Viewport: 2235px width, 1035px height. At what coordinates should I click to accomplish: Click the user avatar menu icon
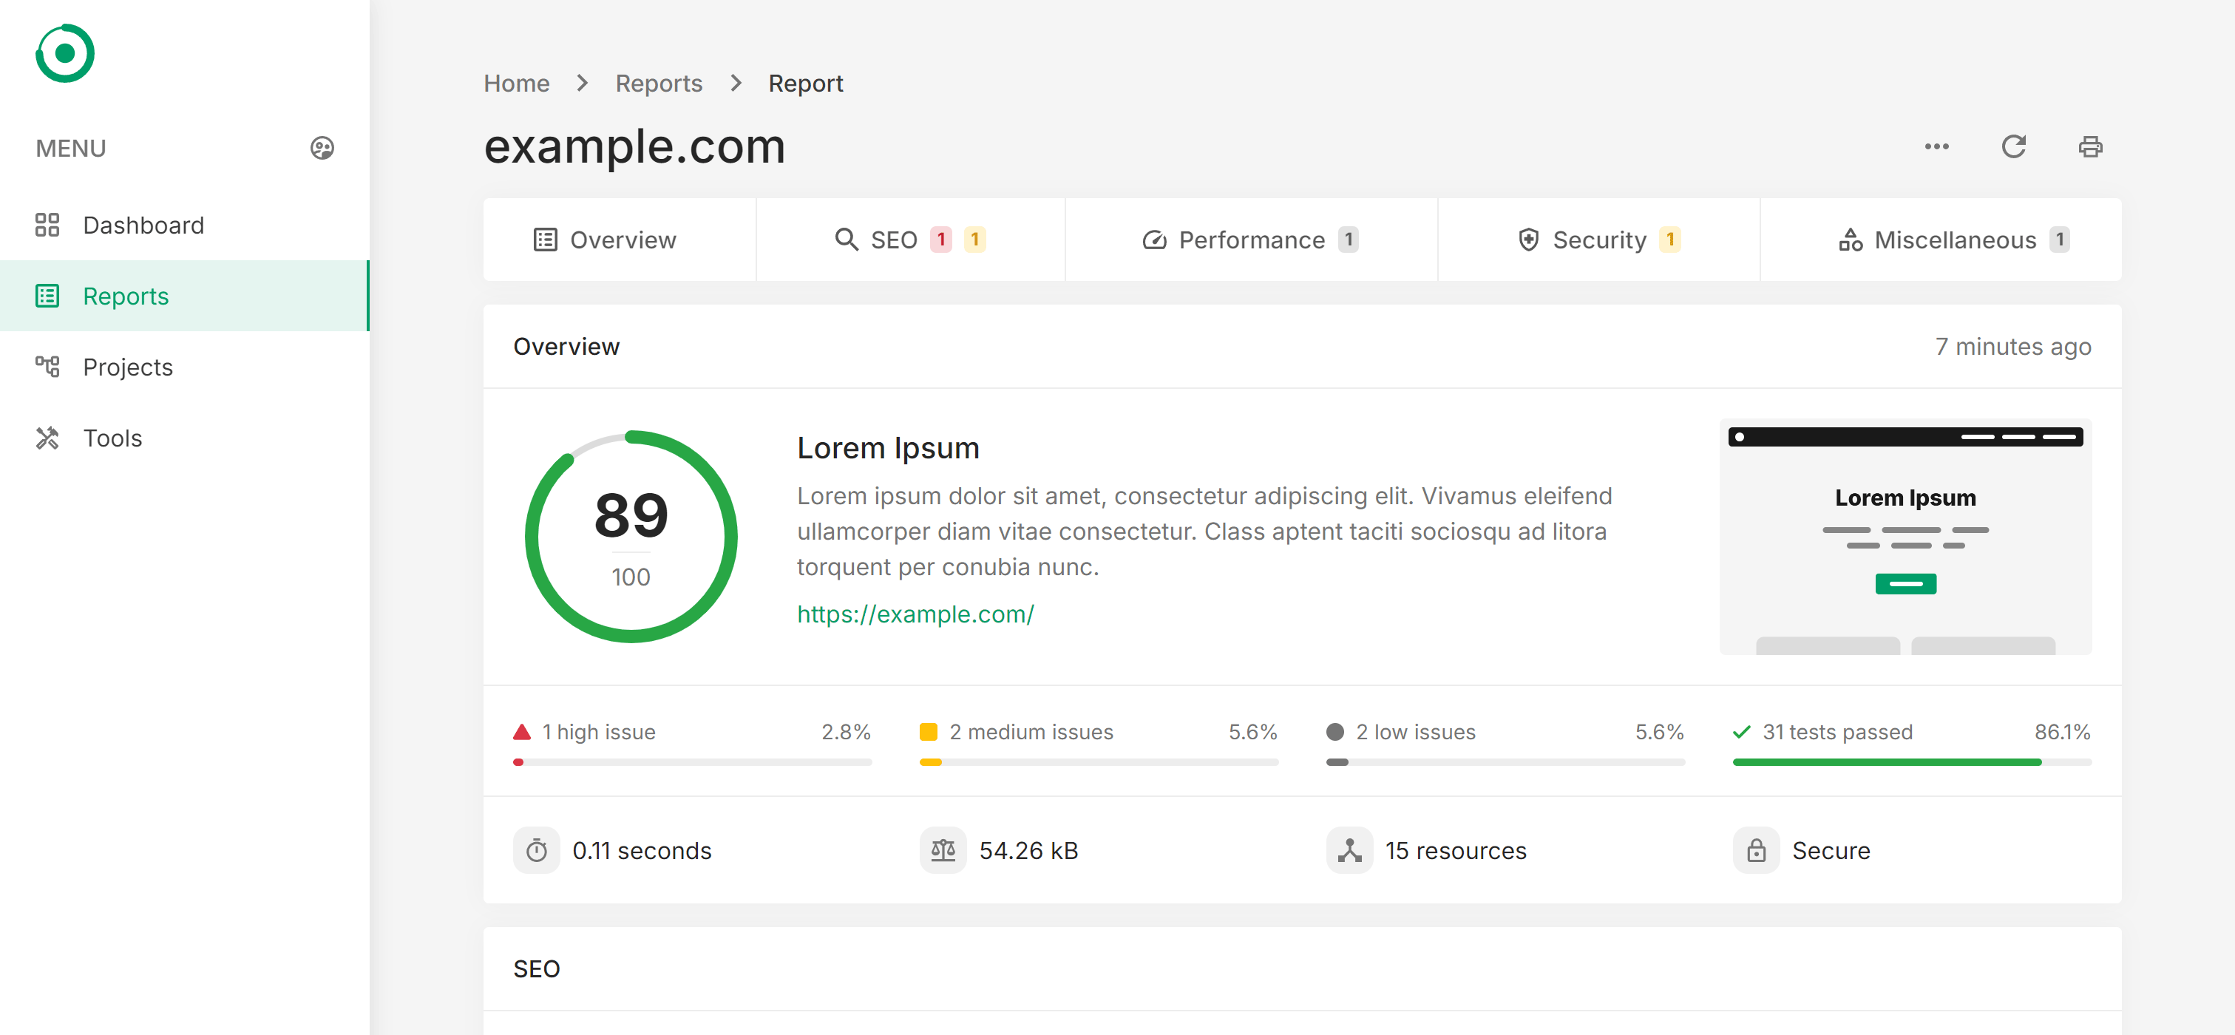322,149
